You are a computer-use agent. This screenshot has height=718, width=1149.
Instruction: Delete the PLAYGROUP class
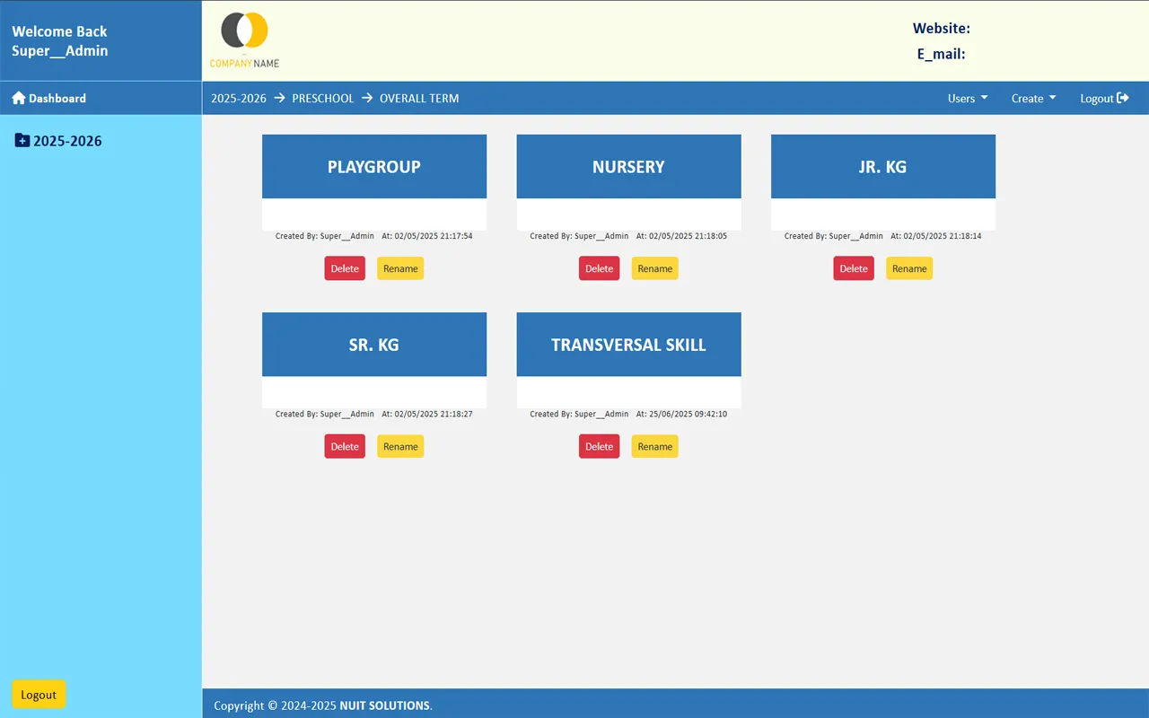click(x=345, y=268)
